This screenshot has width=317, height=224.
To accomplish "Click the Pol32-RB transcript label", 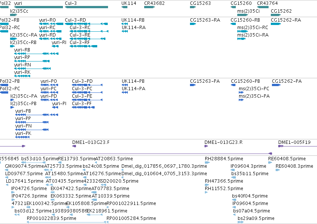I will tap(10, 20).
